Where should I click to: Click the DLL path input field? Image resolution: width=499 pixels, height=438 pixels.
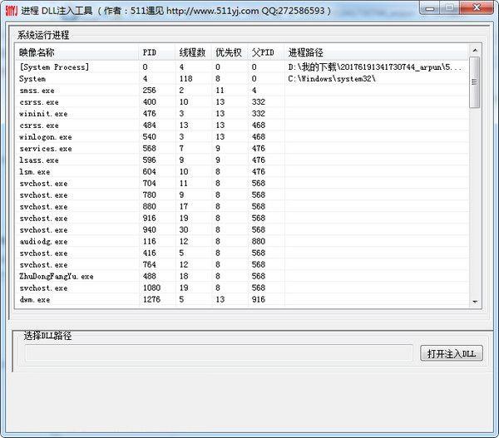point(219,353)
